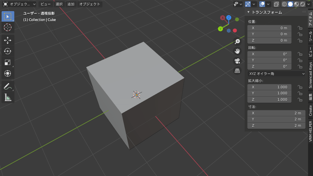Toggle the camera view icon
This screenshot has height=176, width=313.
coord(237,61)
